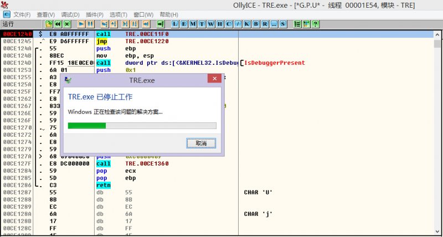The width and height of the screenshot is (443, 237).
Task: Click the Debugging options list icon
Action: pyautogui.click(x=297, y=24)
